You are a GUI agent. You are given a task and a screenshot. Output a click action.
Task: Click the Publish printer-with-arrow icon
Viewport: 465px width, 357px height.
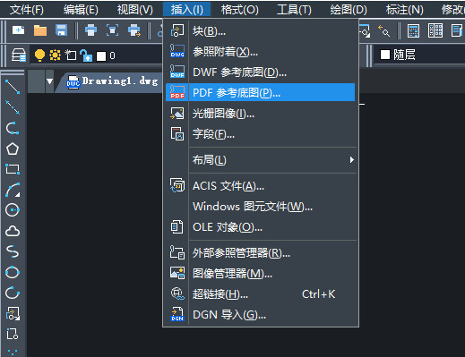tap(134, 30)
